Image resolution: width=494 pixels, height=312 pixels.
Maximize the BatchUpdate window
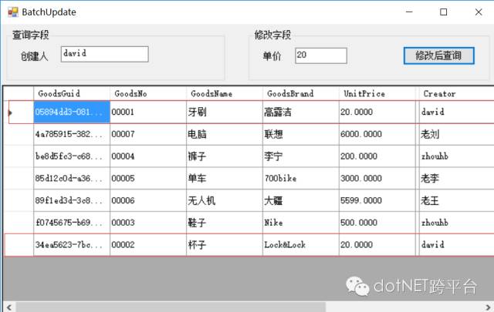444,12
